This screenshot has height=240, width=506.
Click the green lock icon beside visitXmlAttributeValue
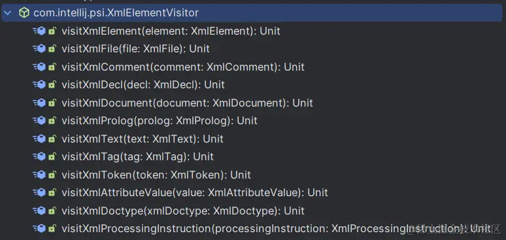(52, 193)
